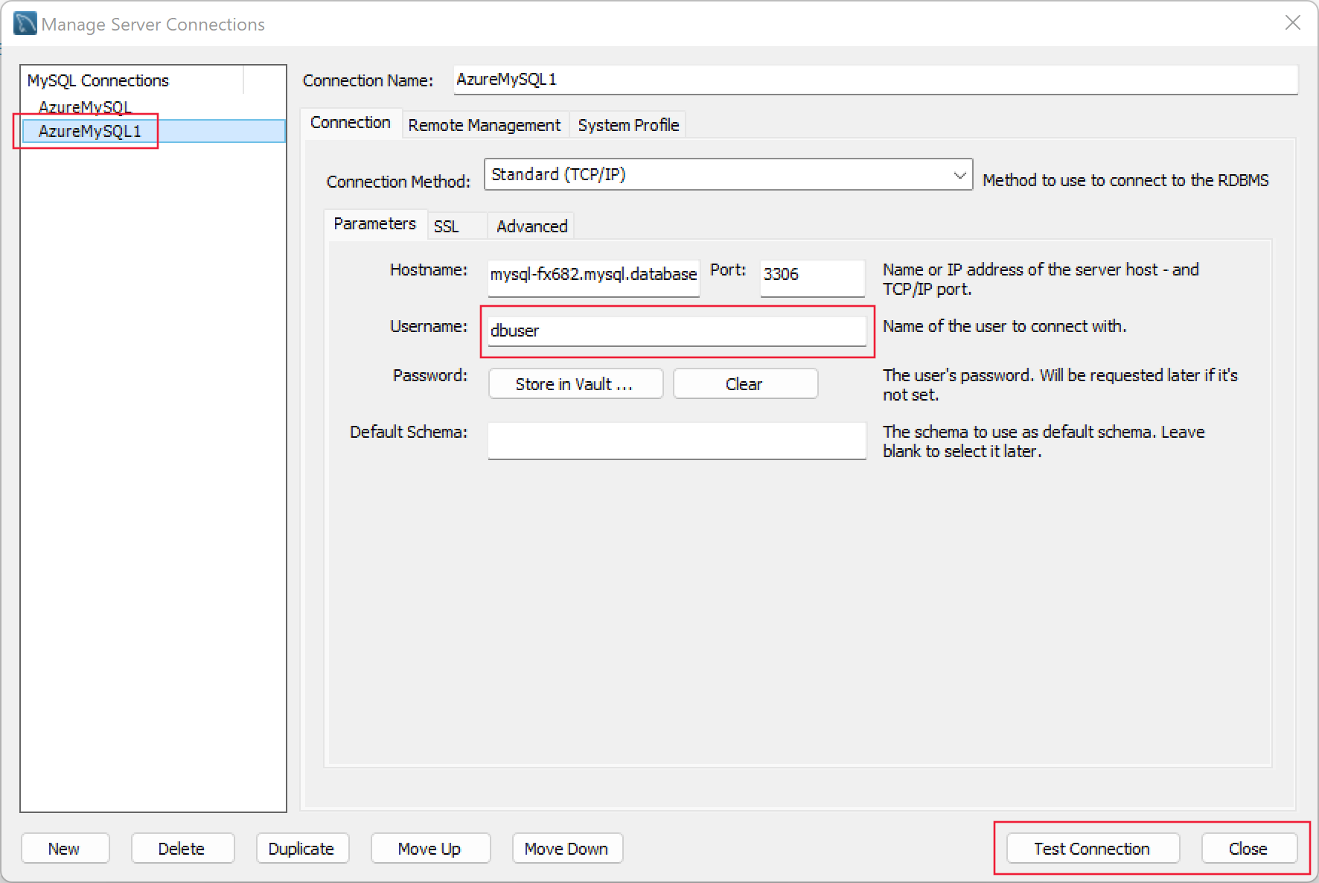Click the 'Connection Name:' label

click(x=368, y=80)
